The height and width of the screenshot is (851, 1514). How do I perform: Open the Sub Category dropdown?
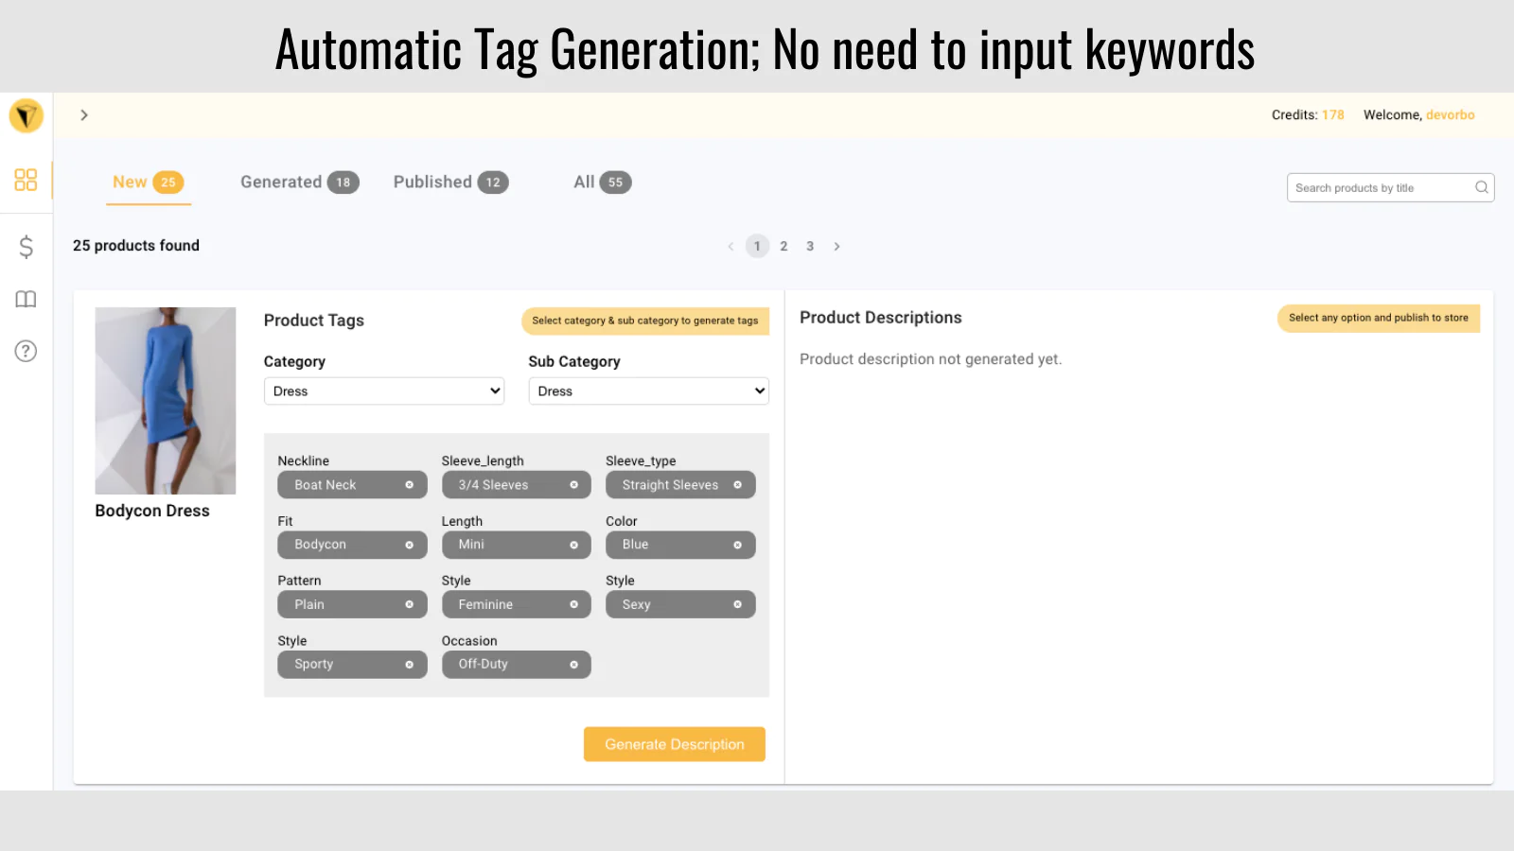[x=648, y=391]
